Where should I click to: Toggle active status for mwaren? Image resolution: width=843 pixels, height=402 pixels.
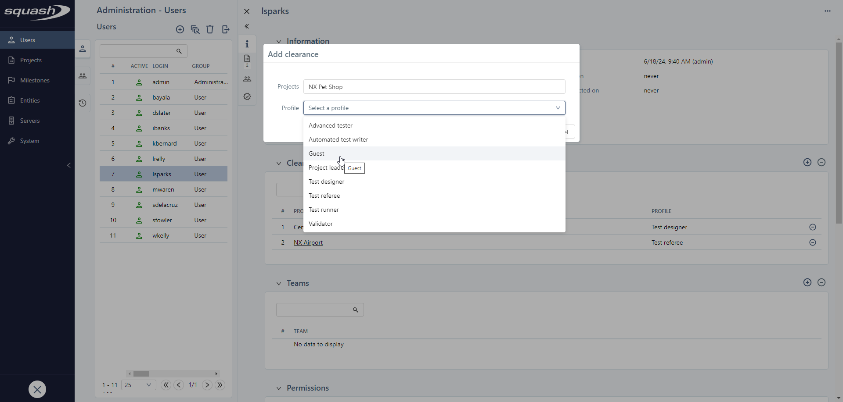click(x=139, y=189)
